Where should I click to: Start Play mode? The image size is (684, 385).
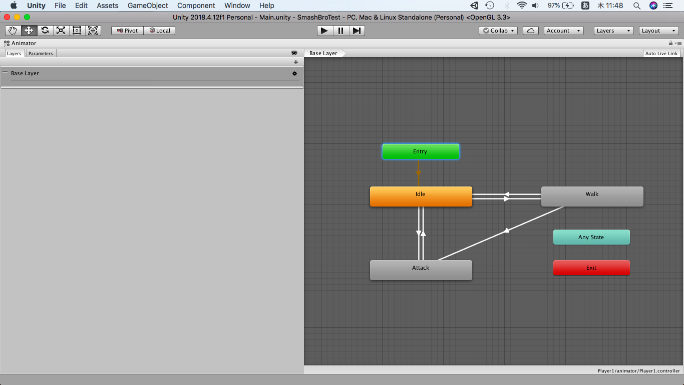point(325,31)
